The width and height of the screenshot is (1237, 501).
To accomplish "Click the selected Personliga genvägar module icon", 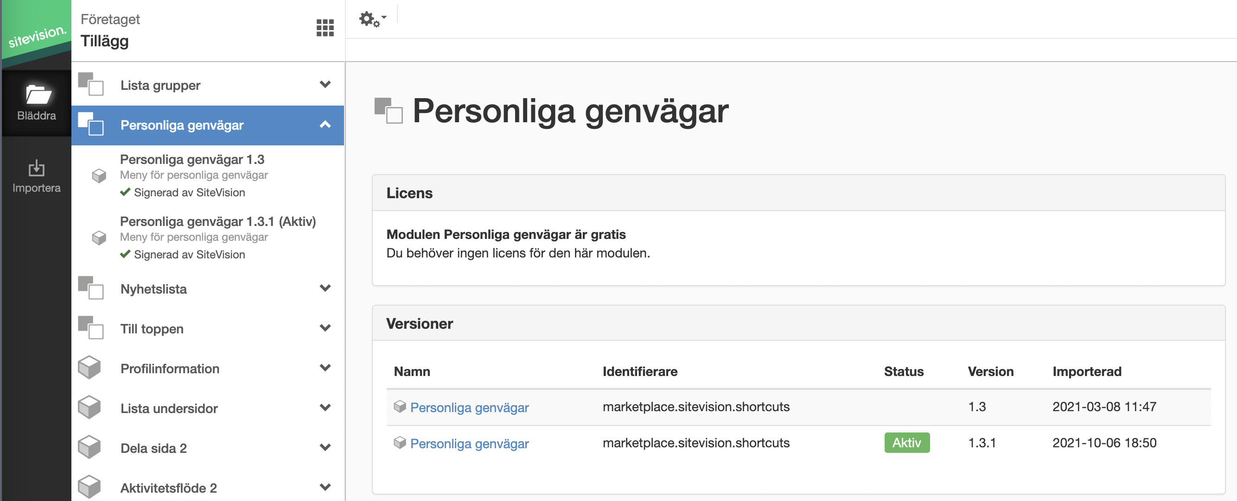I will [x=91, y=124].
